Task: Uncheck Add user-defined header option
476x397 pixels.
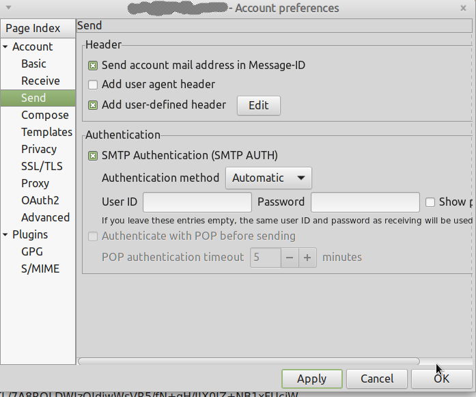Action: tap(93, 105)
